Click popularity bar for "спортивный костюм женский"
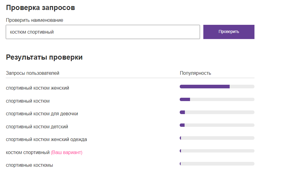282x174 pixels. (x=217, y=87)
